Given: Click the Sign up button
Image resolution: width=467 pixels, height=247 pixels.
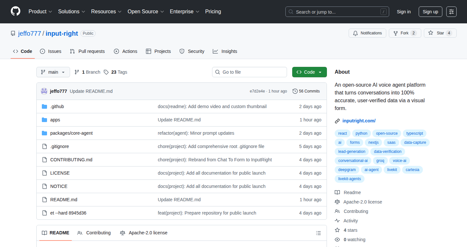Looking at the screenshot, I should click(430, 12).
